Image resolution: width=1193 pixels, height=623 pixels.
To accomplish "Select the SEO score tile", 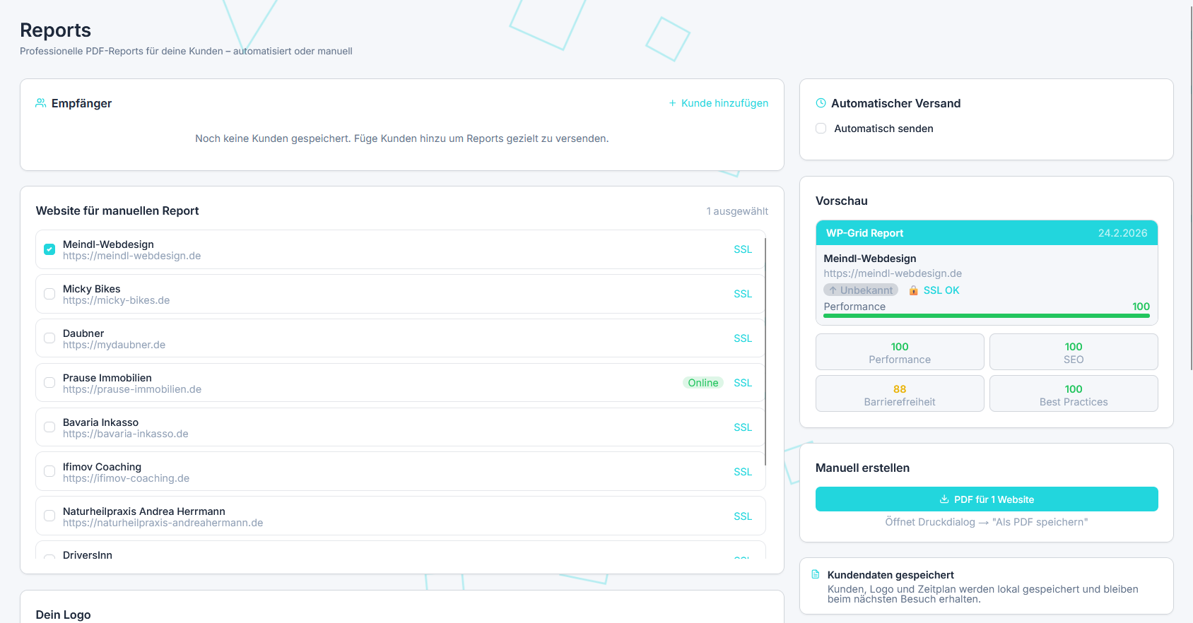I will [x=1073, y=352].
